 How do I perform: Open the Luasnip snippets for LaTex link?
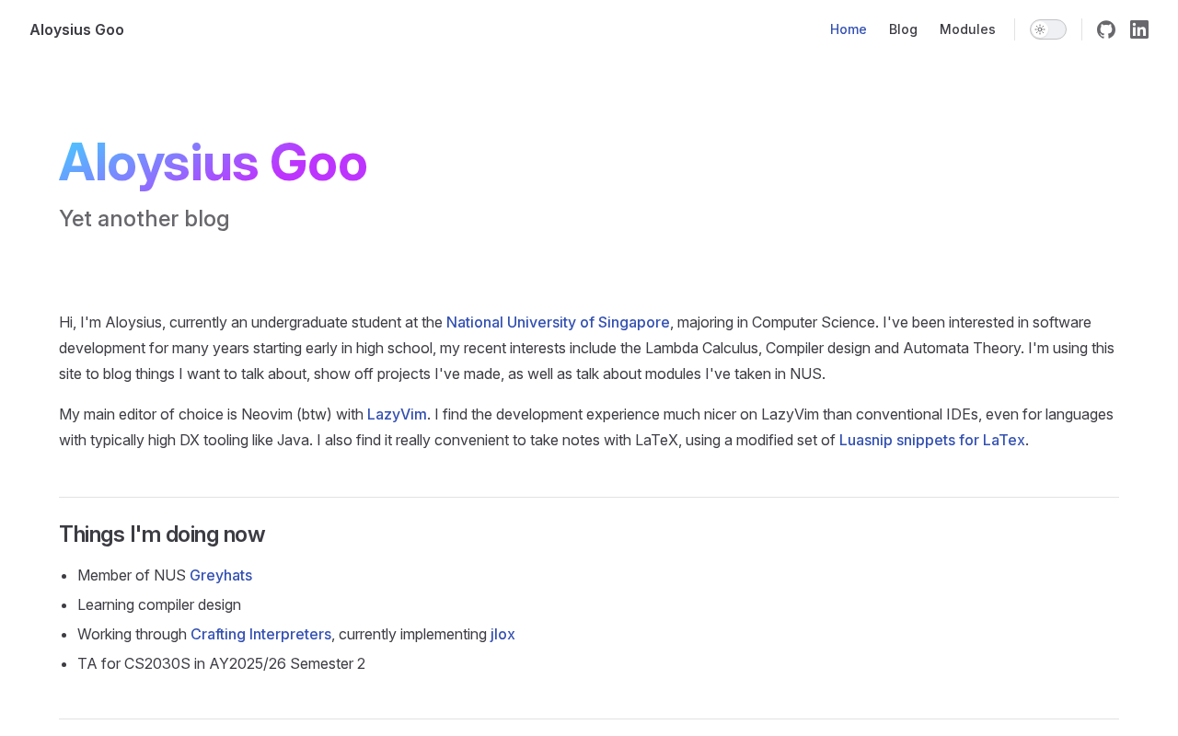click(x=931, y=440)
